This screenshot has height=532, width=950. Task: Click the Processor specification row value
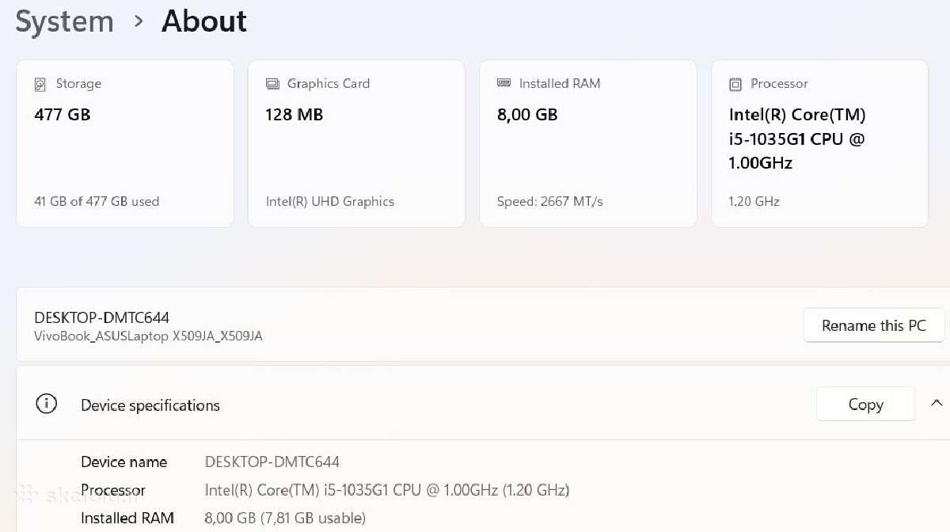pyautogui.click(x=387, y=490)
